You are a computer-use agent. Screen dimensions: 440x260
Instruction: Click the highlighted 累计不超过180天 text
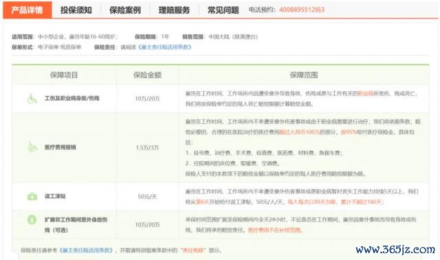coord(361,202)
